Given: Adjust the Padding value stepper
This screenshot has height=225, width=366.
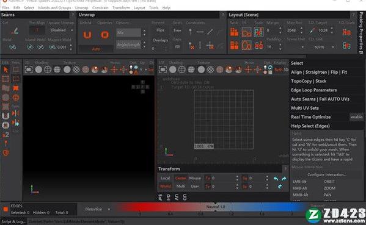Looking at the screenshot, I should pos(280,47).
